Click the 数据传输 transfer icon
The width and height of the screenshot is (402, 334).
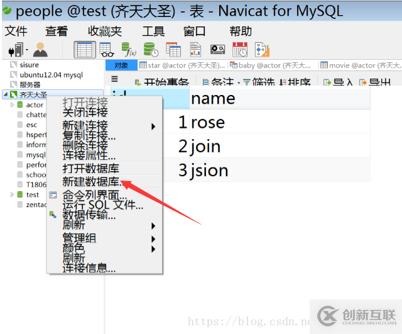click(x=53, y=214)
